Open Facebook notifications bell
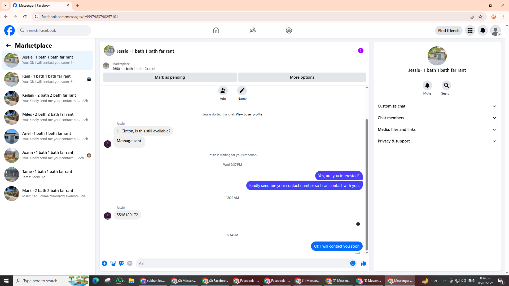Viewport: 509px width, 286px height. [x=482, y=30]
